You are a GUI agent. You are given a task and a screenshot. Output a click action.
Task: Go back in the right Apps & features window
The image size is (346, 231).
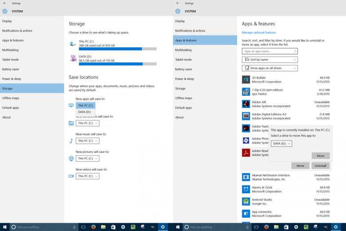(x=177, y=3)
